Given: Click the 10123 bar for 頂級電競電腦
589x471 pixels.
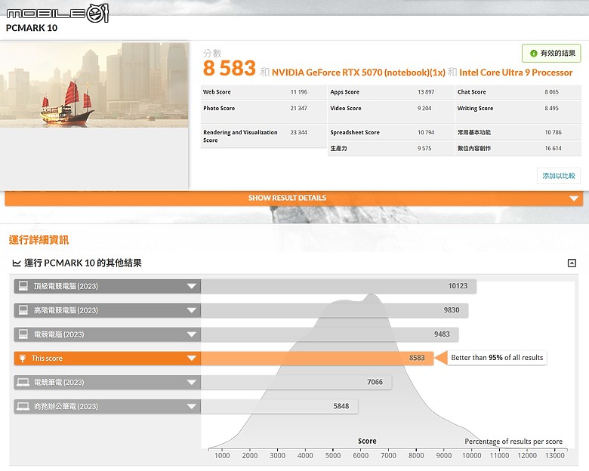Looking at the screenshot, I should [339, 286].
